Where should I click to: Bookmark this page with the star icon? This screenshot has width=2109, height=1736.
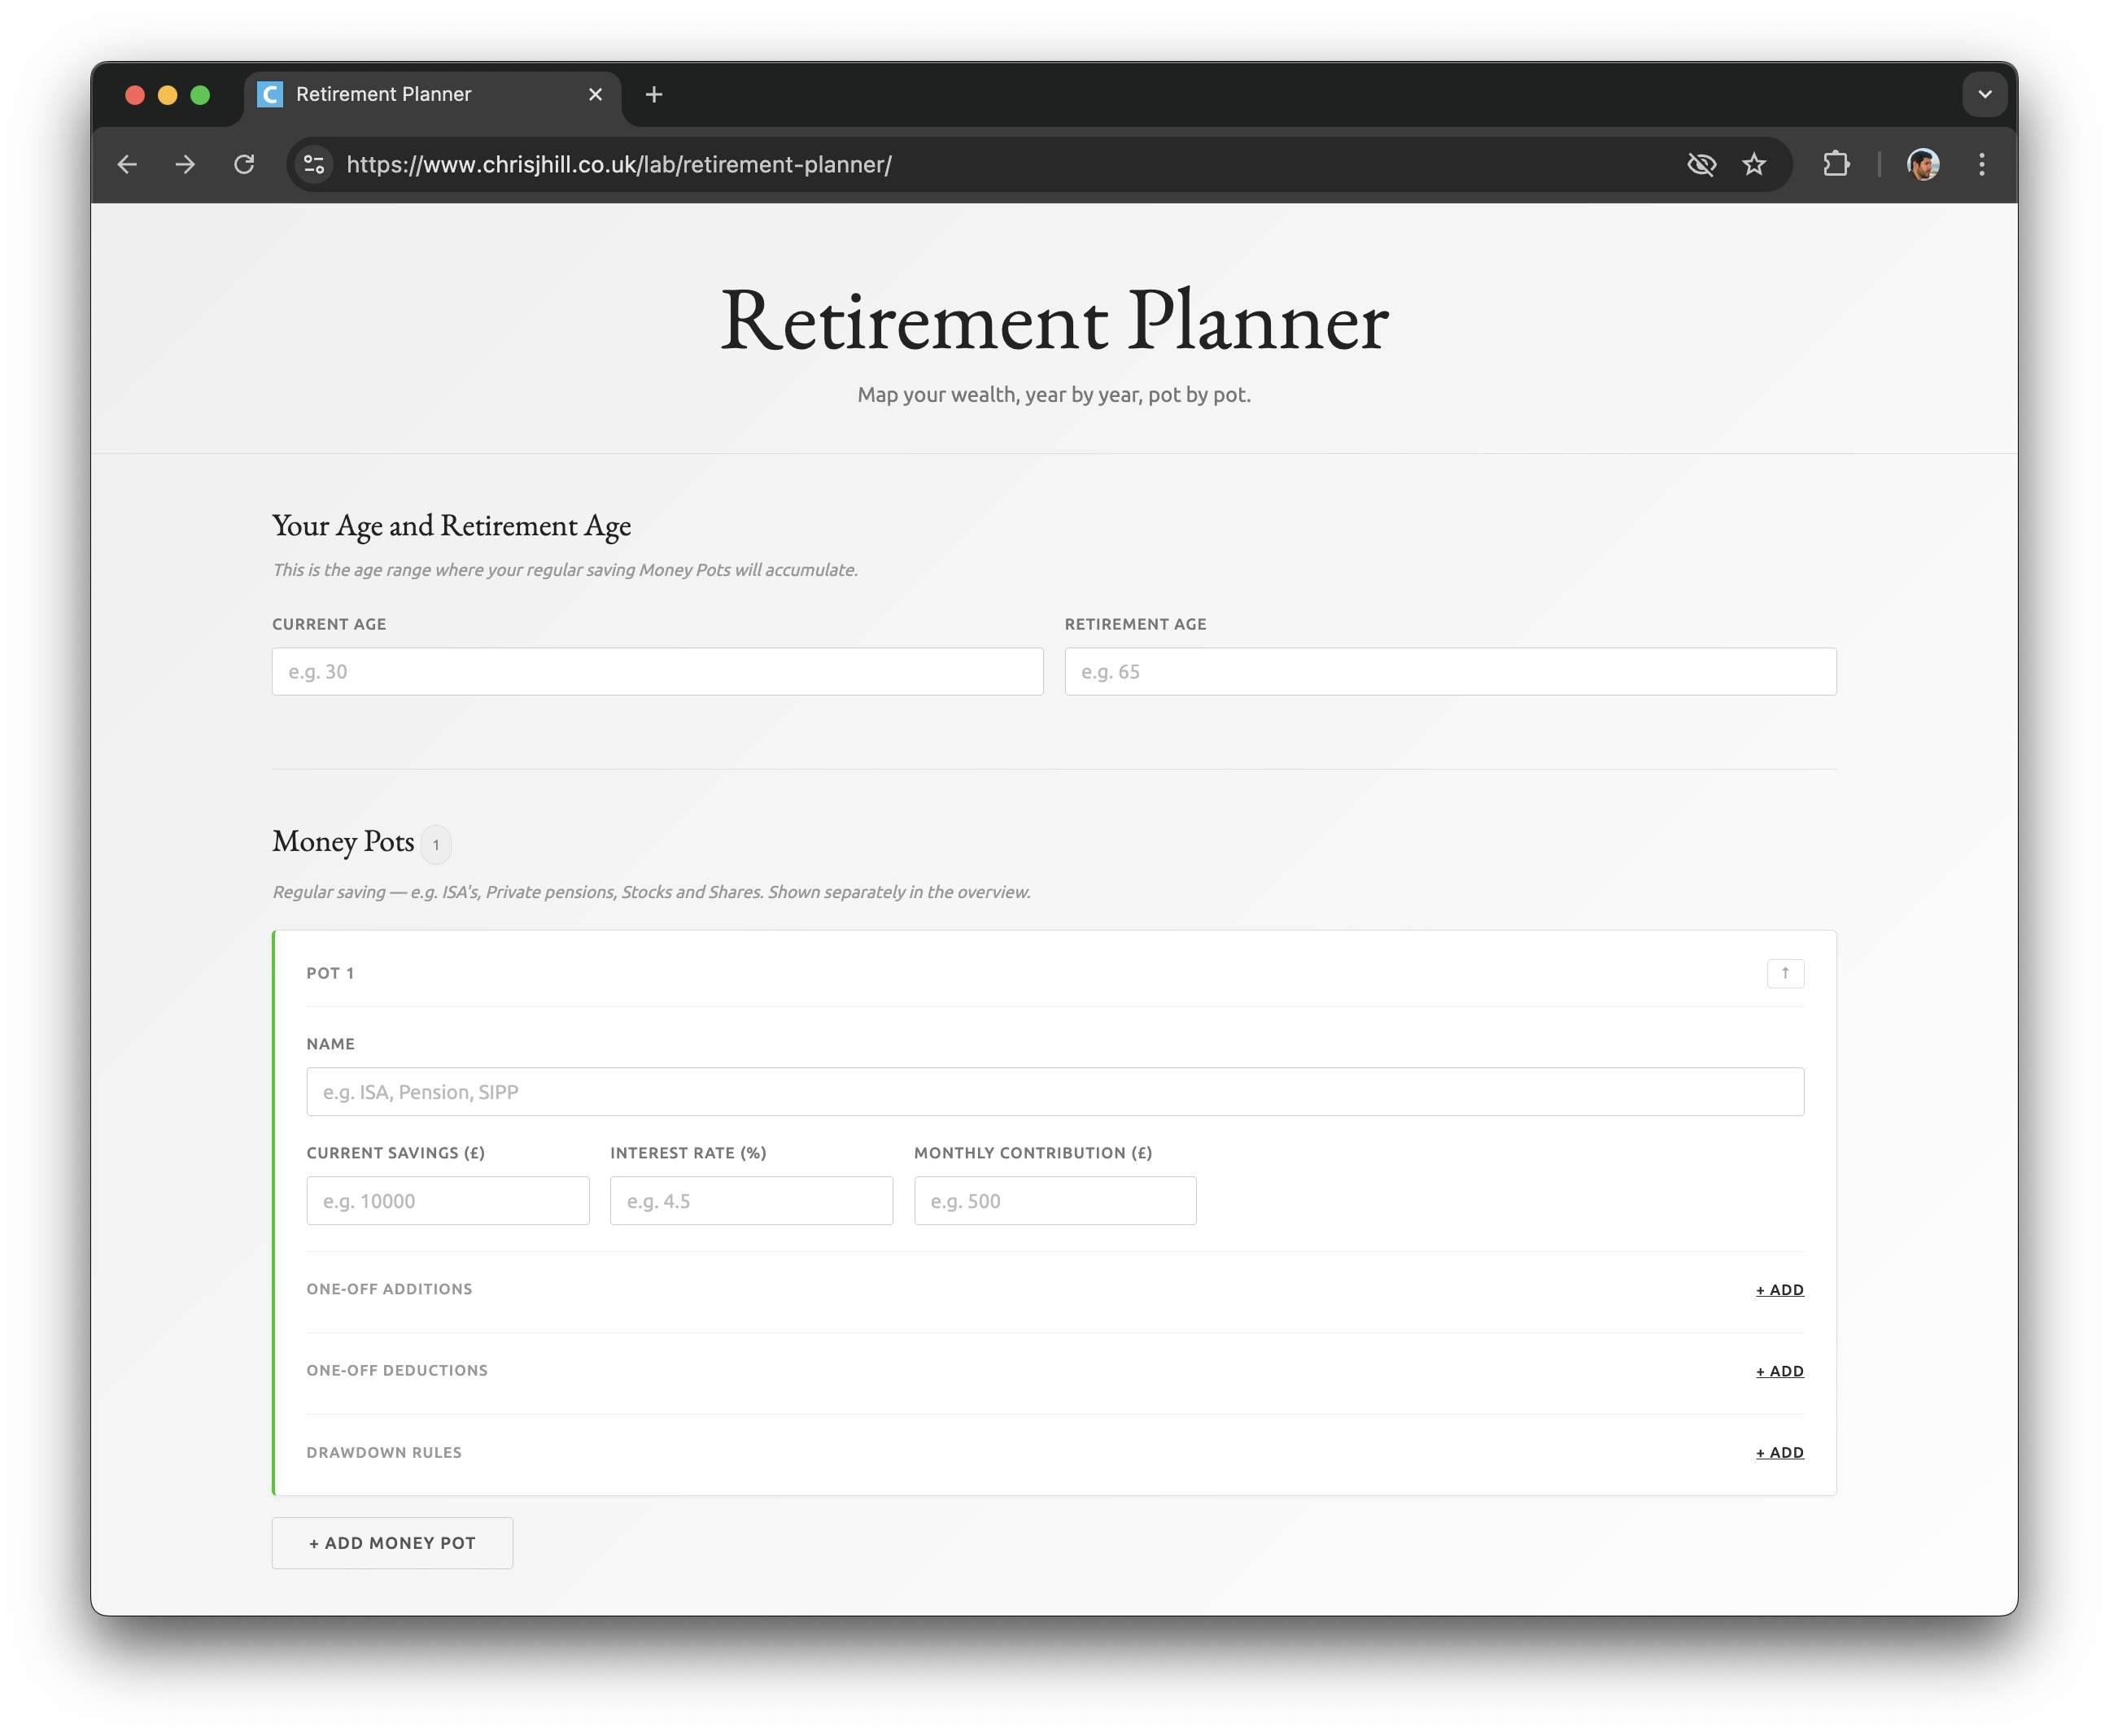coord(1754,164)
